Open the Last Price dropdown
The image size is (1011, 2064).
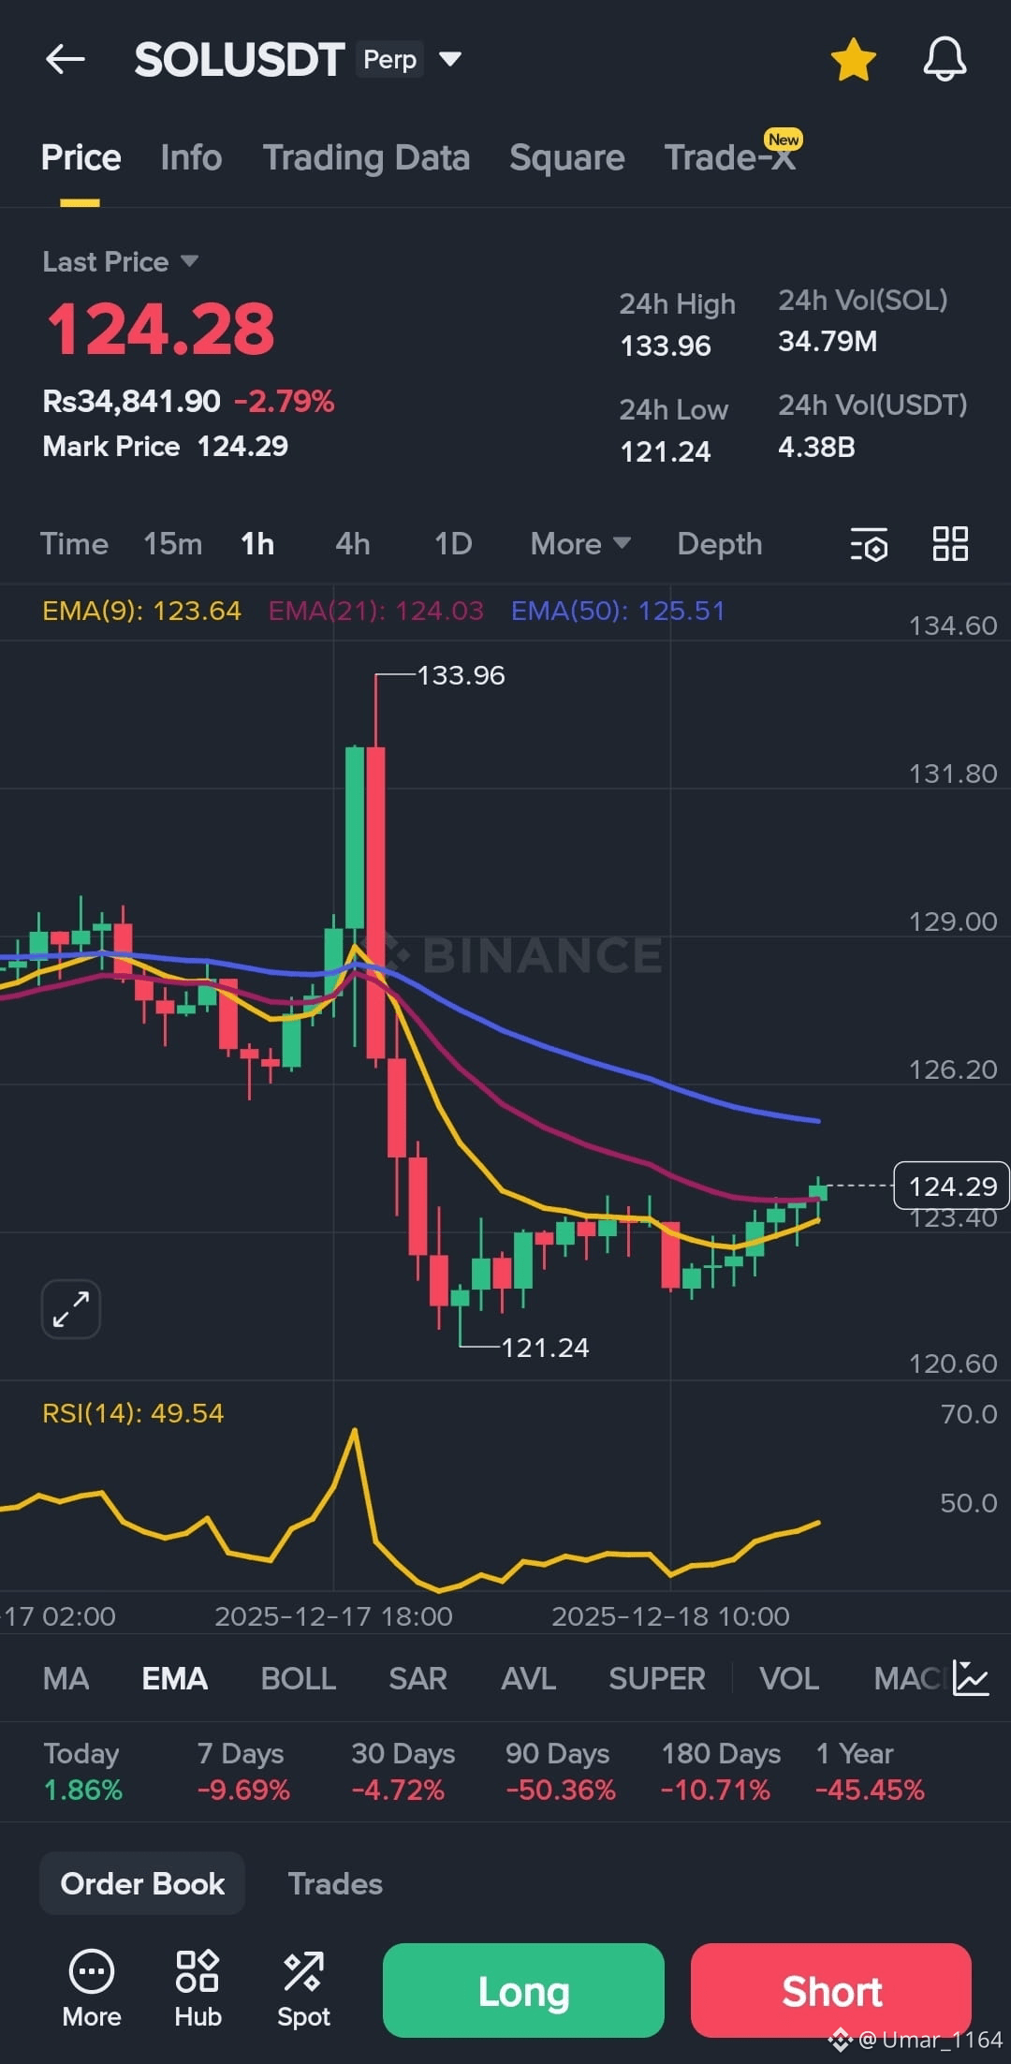120,261
